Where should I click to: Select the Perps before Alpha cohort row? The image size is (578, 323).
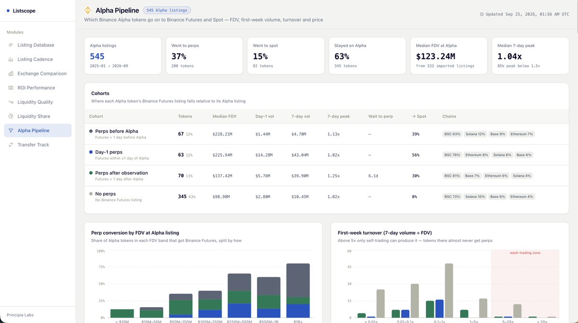pyautogui.click(x=326, y=134)
